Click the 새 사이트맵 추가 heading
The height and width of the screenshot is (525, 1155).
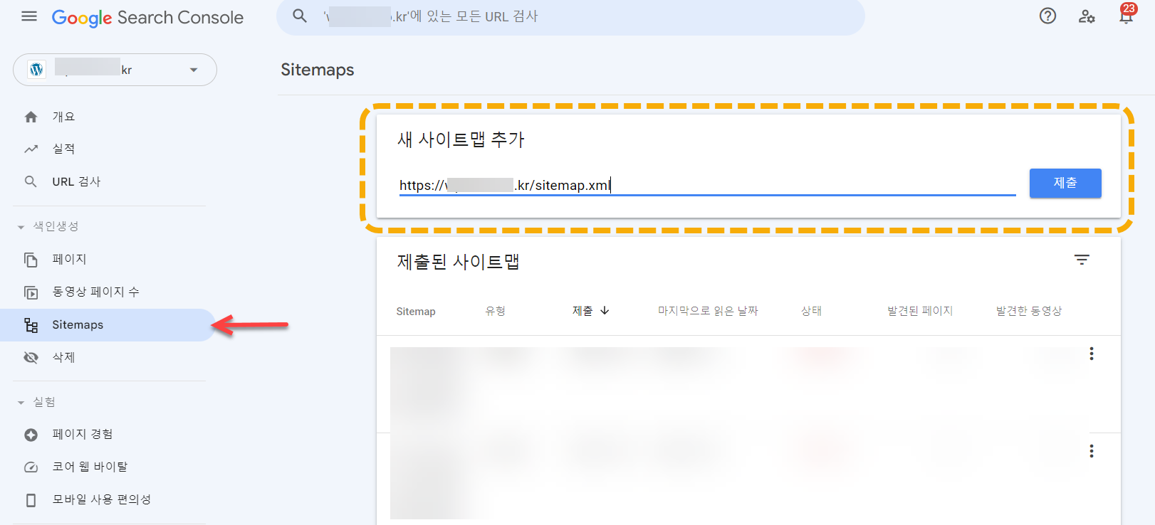[461, 139]
